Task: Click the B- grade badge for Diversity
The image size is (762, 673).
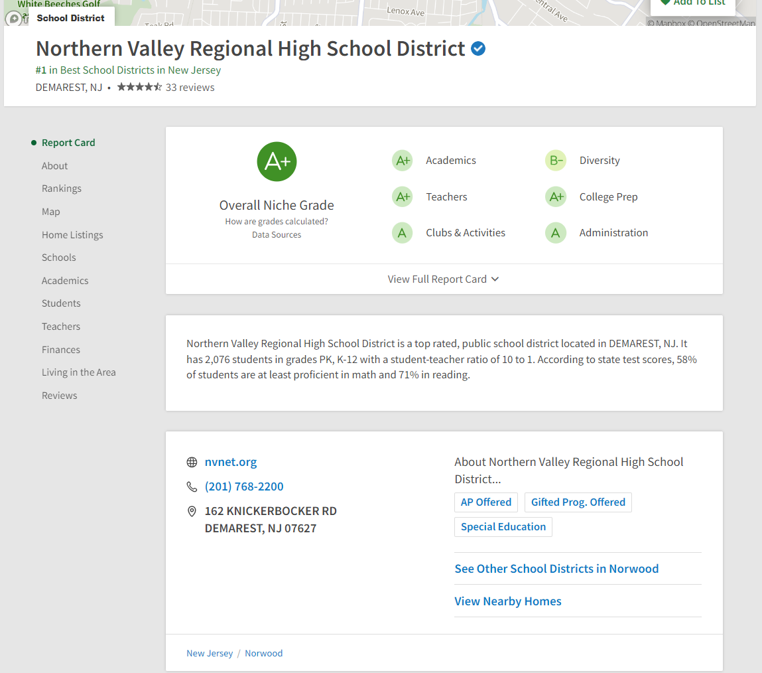Action: (556, 161)
